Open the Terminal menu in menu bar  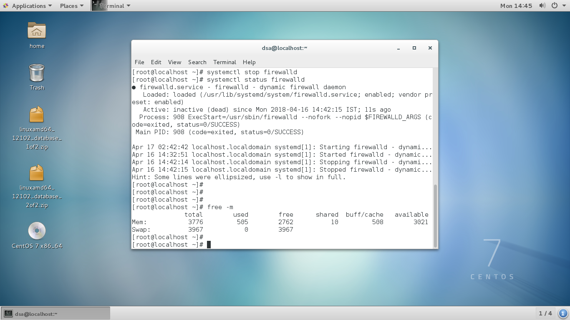click(x=224, y=62)
